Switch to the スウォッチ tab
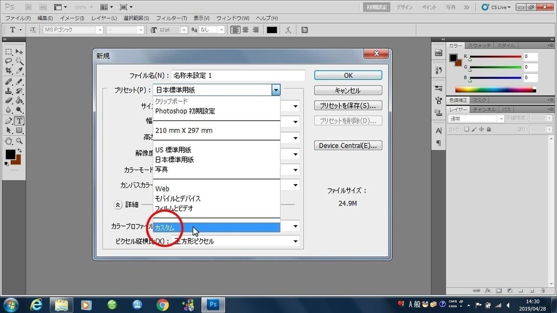 coord(480,45)
